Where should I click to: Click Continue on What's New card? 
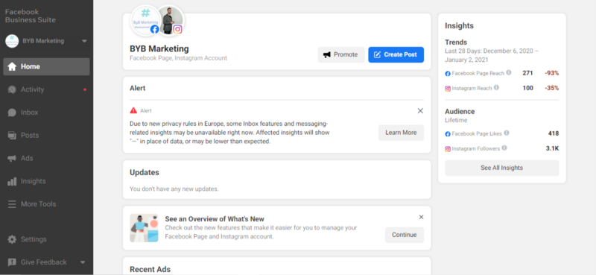pos(405,235)
